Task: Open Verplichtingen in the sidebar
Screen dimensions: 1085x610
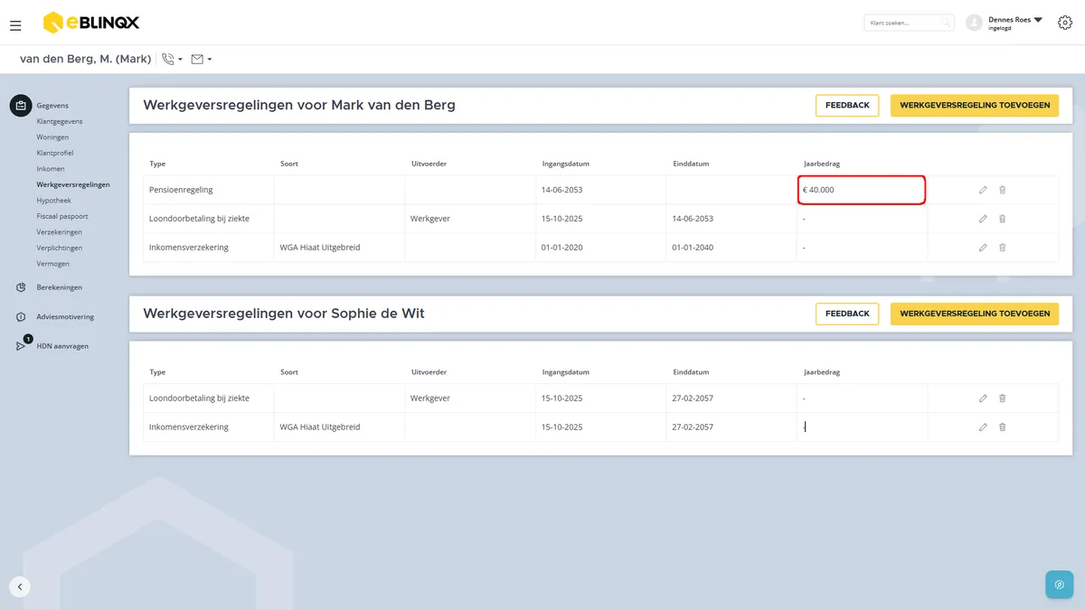Action: coord(60,248)
